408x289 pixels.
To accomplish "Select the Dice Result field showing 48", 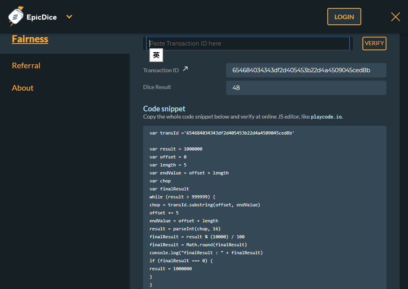I will point(306,88).
